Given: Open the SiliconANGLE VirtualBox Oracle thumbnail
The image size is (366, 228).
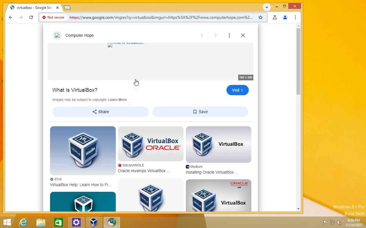Looking at the screenshot, I should pyautogui.click(x=151, y=144).
